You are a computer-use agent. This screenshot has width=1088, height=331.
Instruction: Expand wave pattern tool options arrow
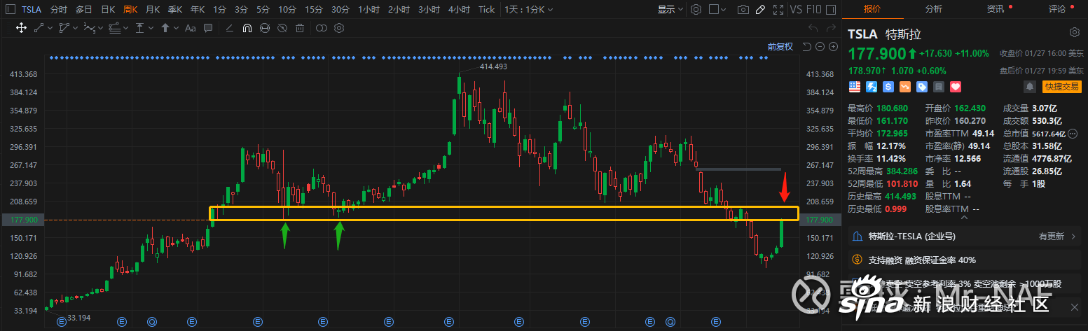[100, 28]
